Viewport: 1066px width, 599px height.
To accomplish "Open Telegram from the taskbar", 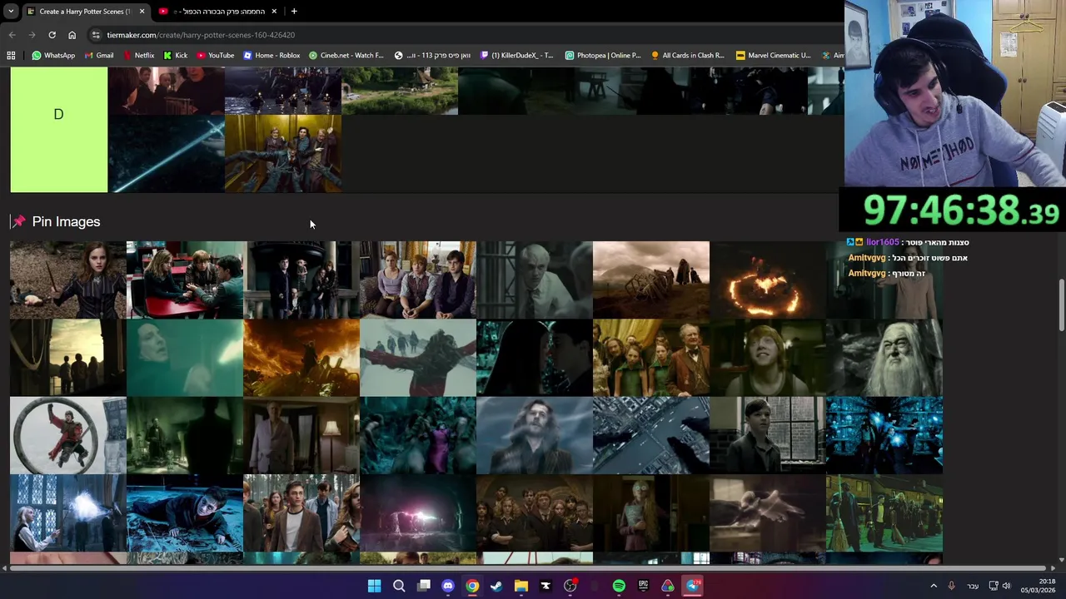I will click(x=692, y=586).
